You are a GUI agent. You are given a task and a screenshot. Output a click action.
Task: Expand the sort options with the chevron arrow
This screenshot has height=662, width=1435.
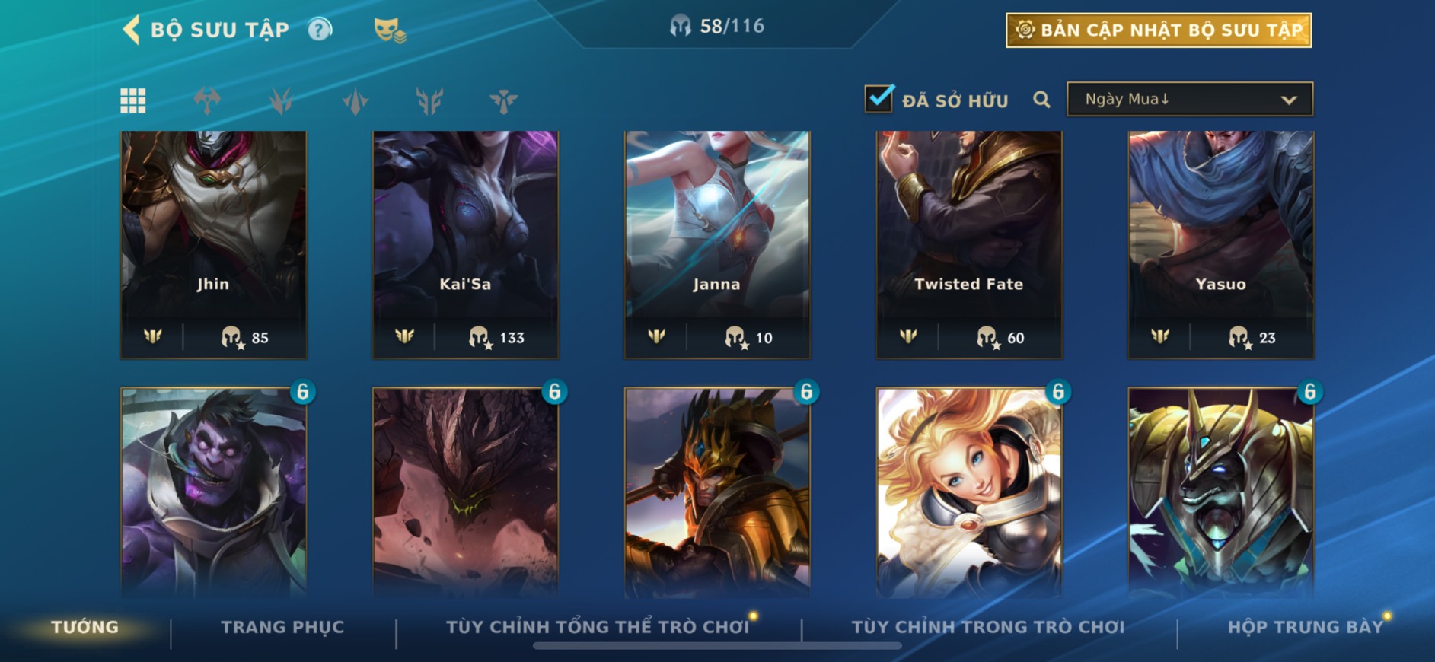(1289, 100)
